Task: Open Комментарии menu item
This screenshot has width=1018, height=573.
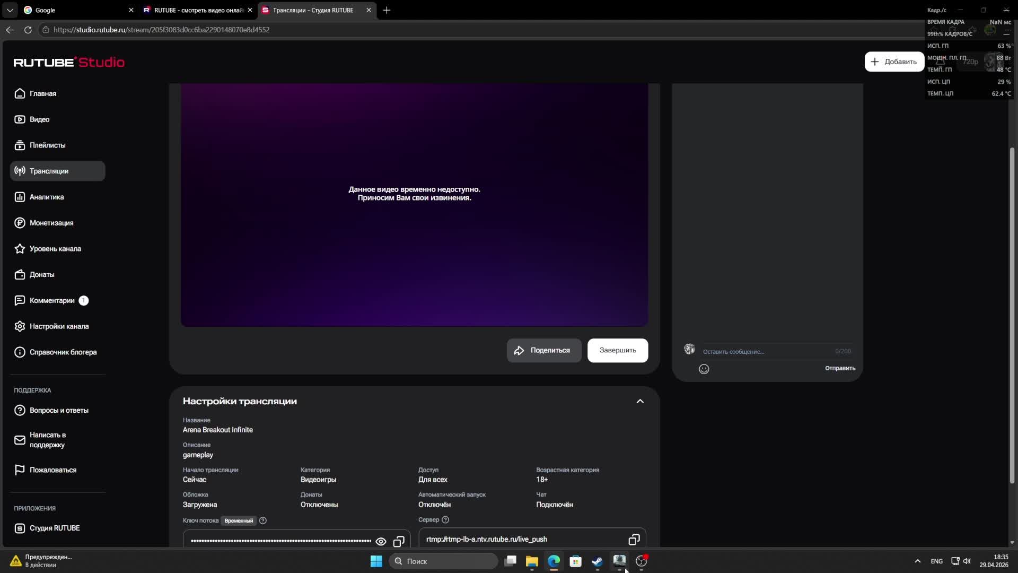Action: pos(52,300)
